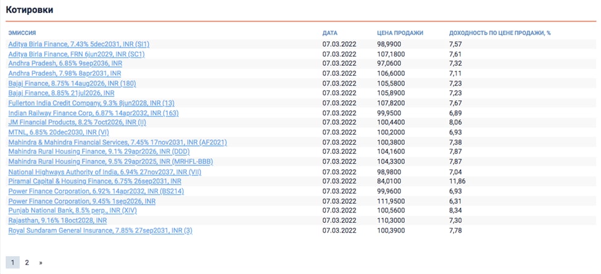Select yield value 6,89

coord(455,113)
